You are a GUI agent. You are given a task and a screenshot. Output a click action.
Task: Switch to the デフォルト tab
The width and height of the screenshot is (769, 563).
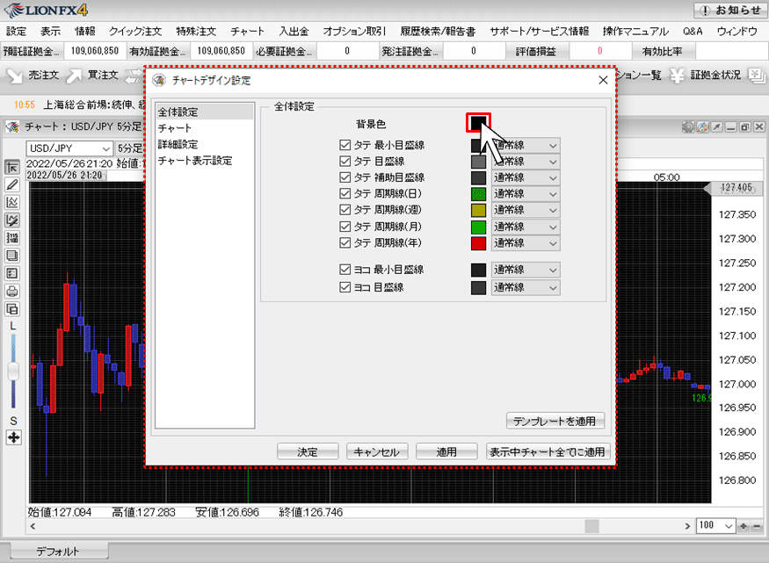click(58, 552)
